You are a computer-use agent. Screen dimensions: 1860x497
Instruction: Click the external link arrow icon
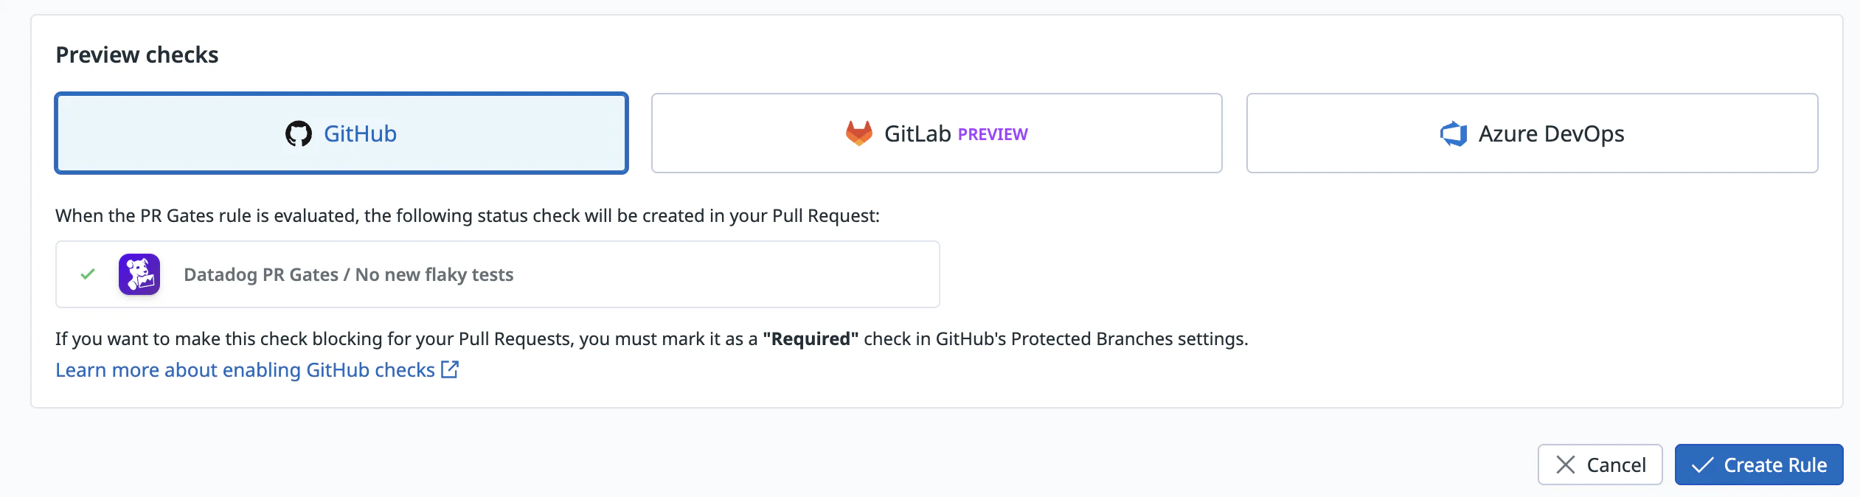[450, 369]
